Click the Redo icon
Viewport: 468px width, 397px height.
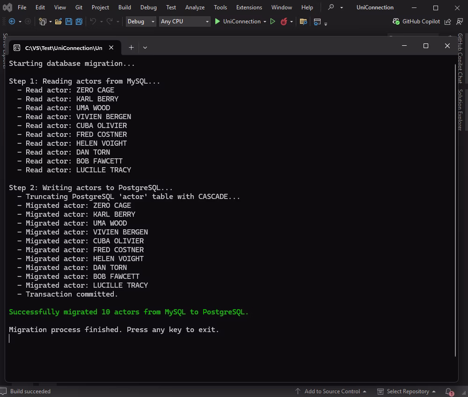[110, 21]
